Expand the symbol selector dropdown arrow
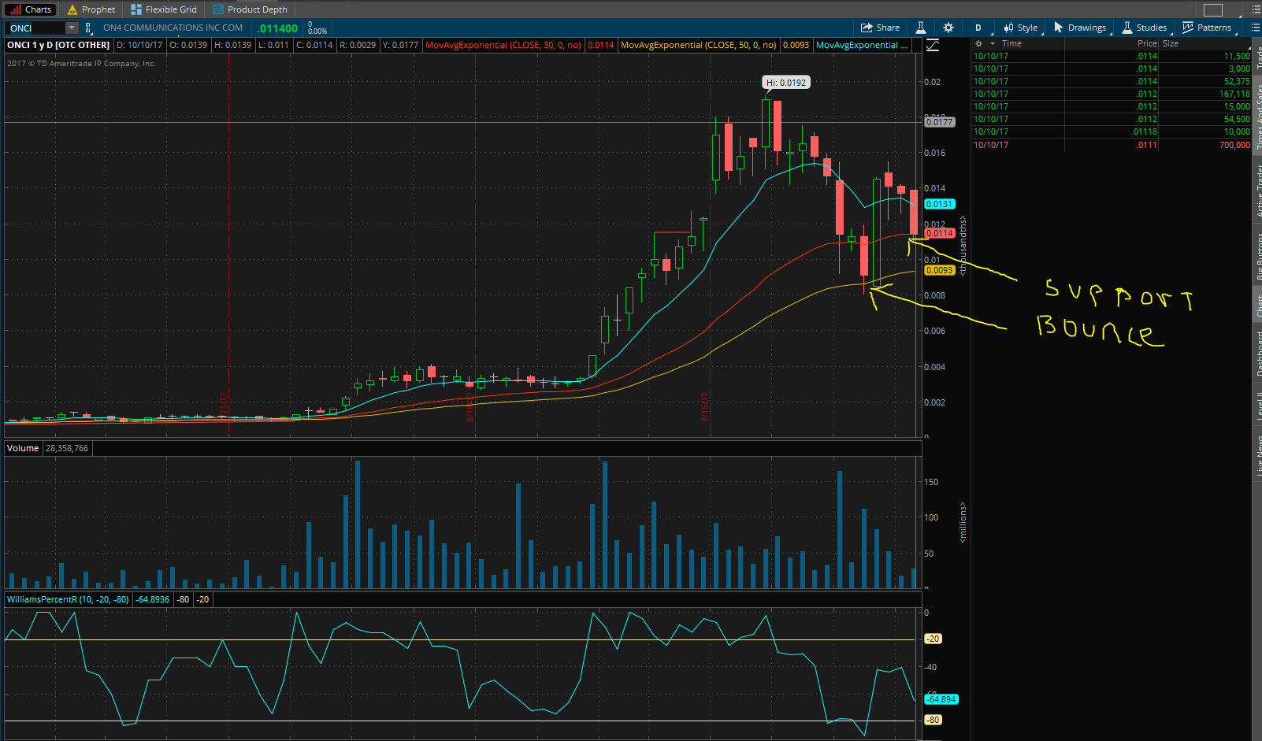1262x741 pixels. (x=72, y=28)
